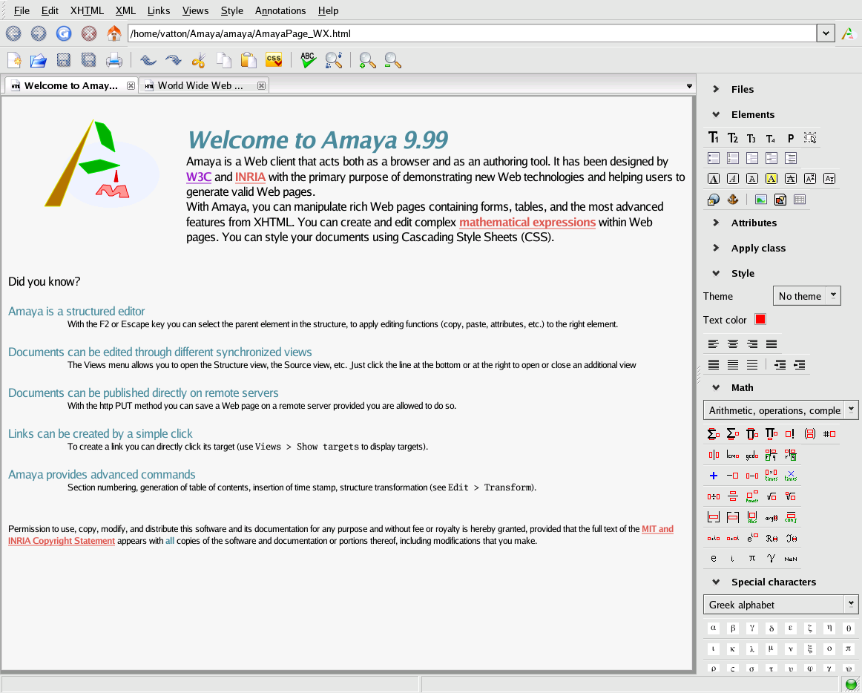The image size is (862, 693).
Task: Apply strikethrough text style icon
Action: (791, 179)
